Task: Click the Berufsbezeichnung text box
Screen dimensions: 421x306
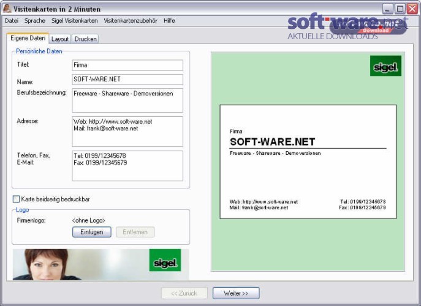Action: pos(127,100)
